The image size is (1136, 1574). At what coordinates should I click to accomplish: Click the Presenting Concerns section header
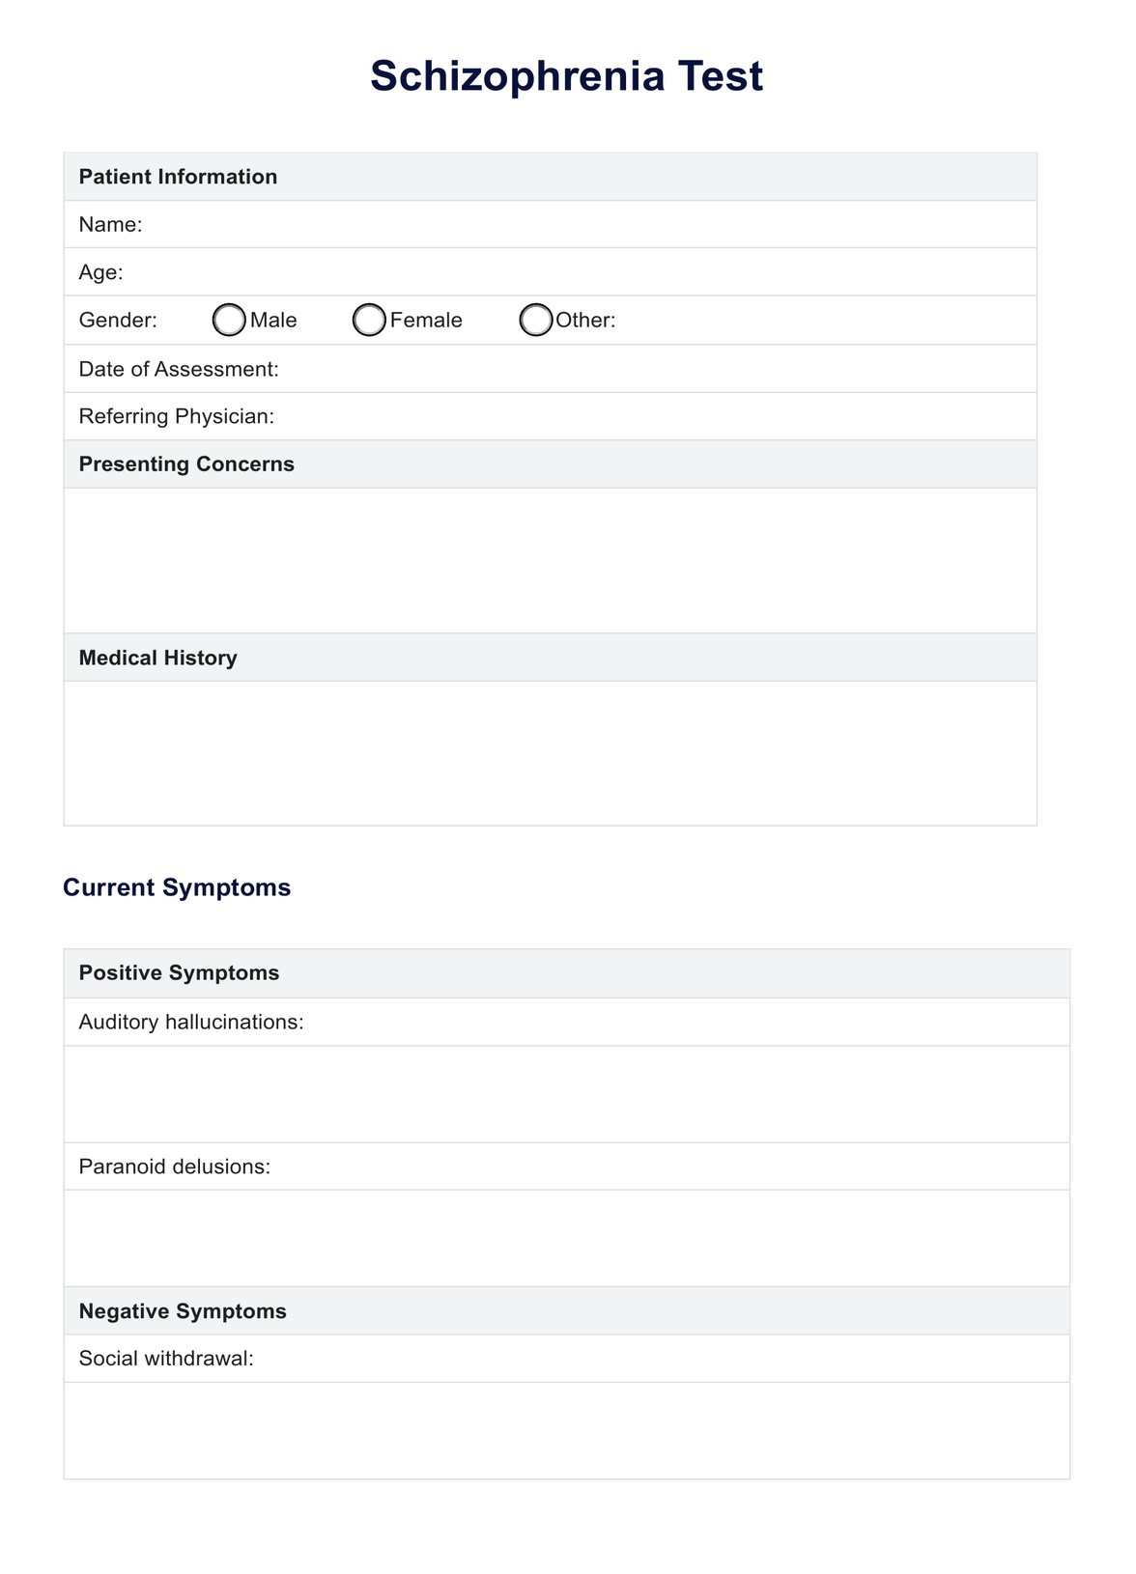pos(186,464)
